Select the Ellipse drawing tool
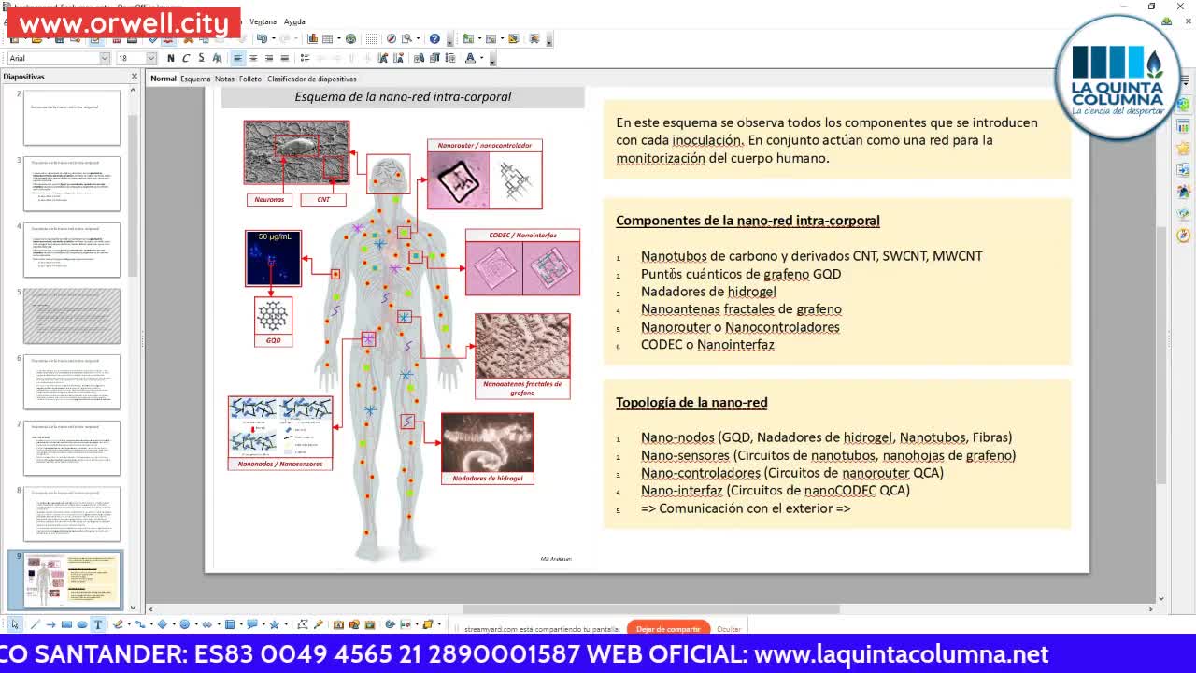 click(x=82, y=624)
